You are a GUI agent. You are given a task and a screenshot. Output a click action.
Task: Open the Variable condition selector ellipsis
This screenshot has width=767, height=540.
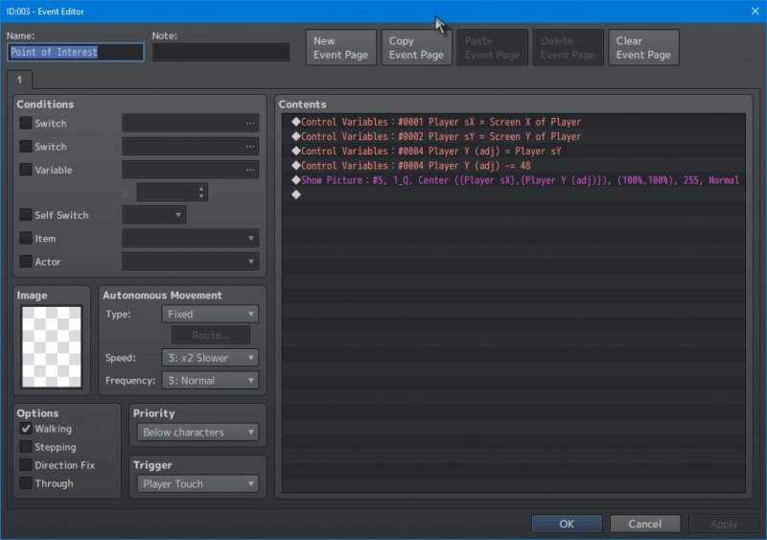pos(250,170)
